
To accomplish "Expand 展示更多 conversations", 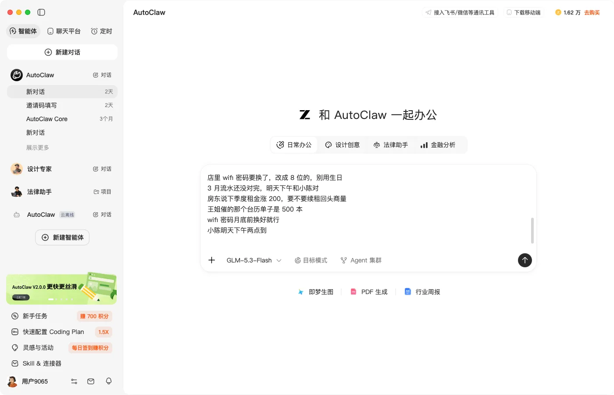I will pyautogui.click(x=38, y=148).
